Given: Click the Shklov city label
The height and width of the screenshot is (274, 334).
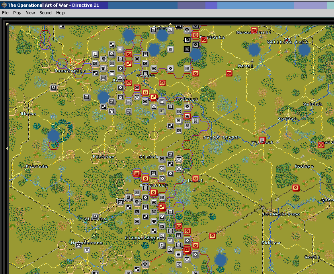Looking at the screenshot, I should (x=271, y=243).
